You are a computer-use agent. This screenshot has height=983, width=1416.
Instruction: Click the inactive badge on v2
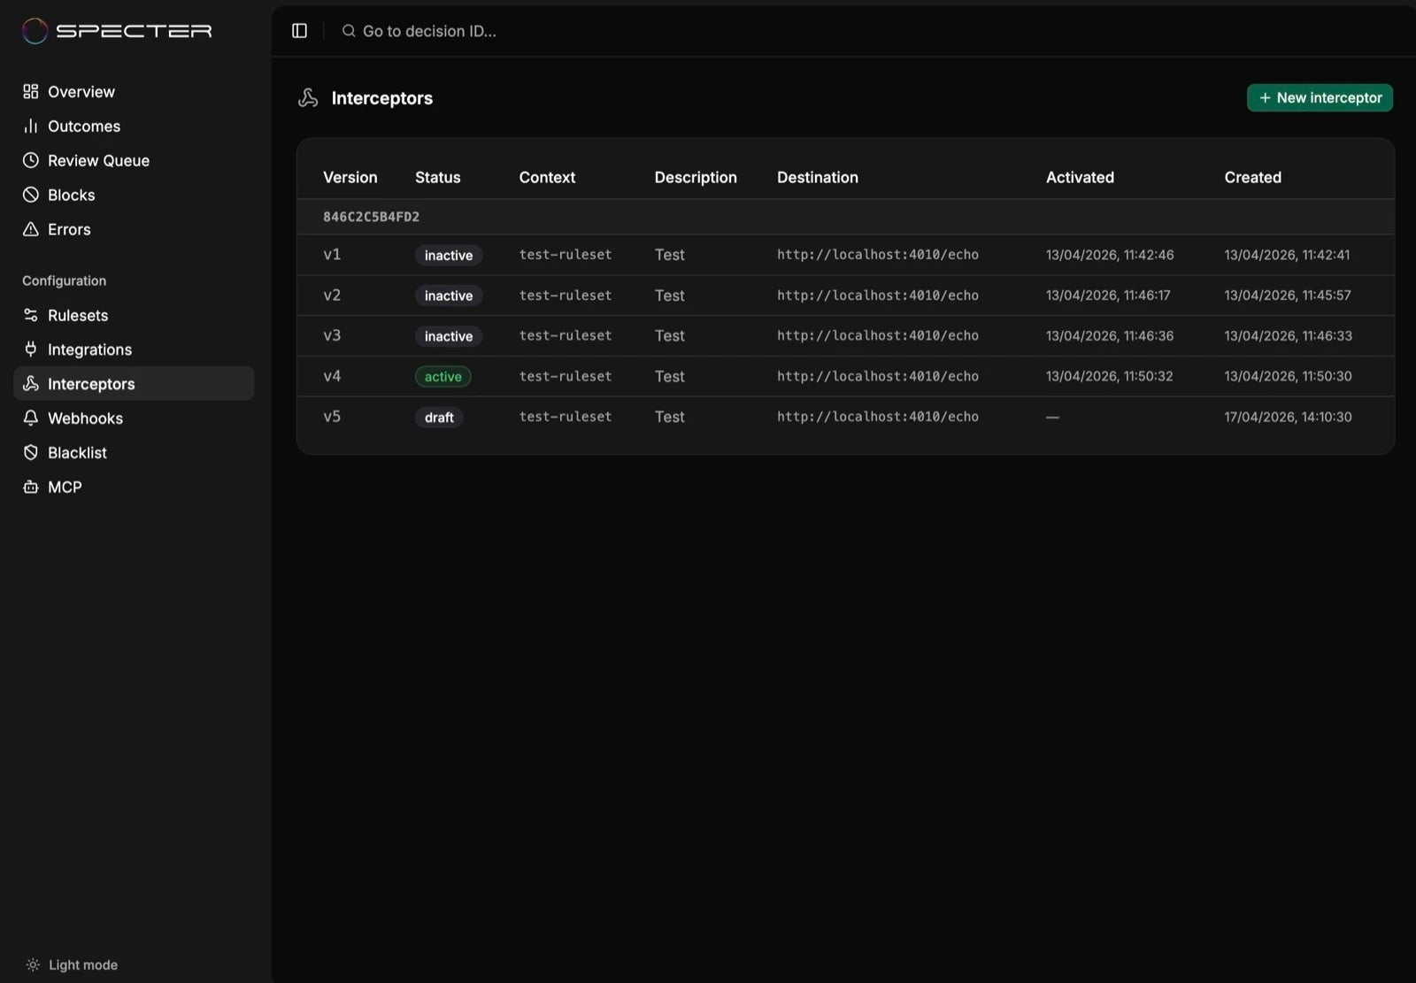pyautogui.click(x=448, y=296)
